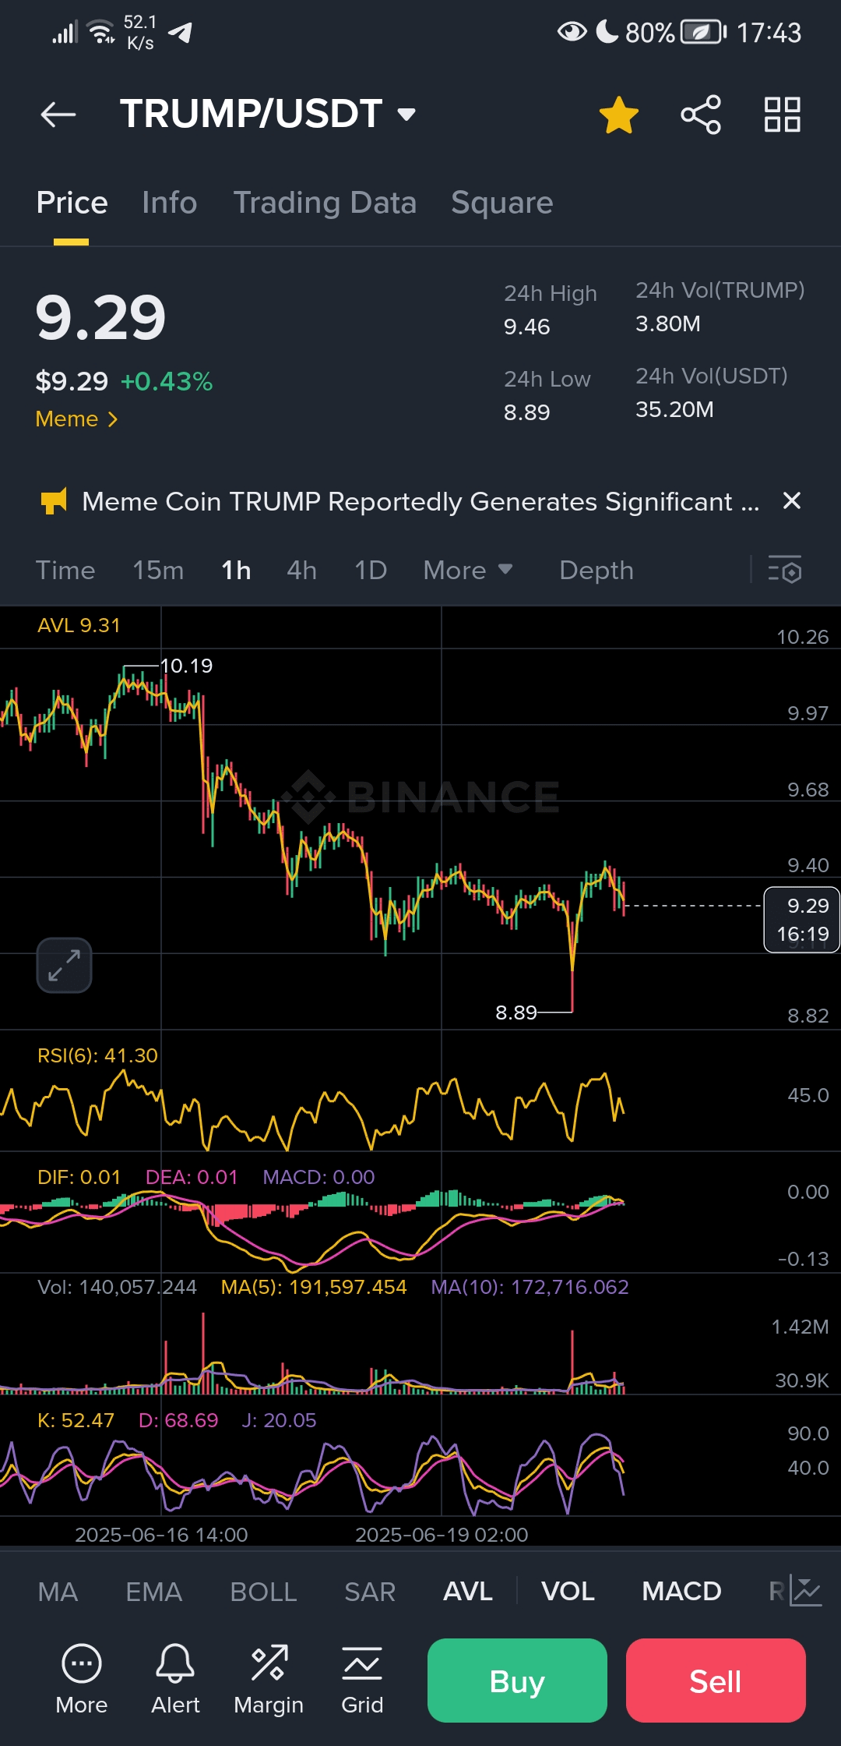Open the TRUMP news announcement banner

tap(420, 501)
